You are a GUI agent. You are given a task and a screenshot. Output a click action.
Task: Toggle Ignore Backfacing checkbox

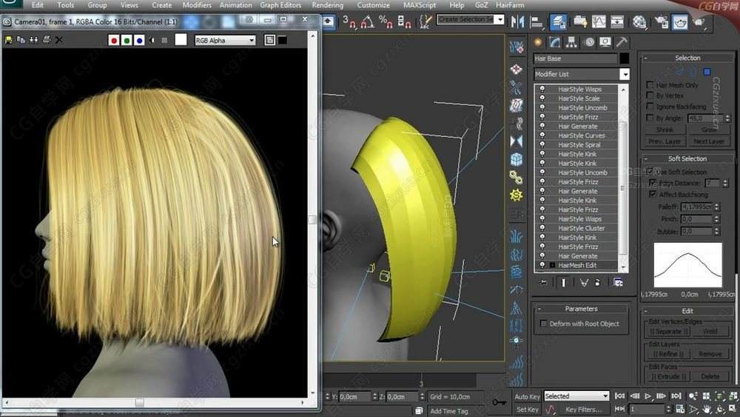650,106
